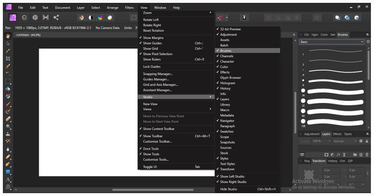This screenshot has width=378, height=196.
Task: Select the Crop tool
Action: coord(8,59)
